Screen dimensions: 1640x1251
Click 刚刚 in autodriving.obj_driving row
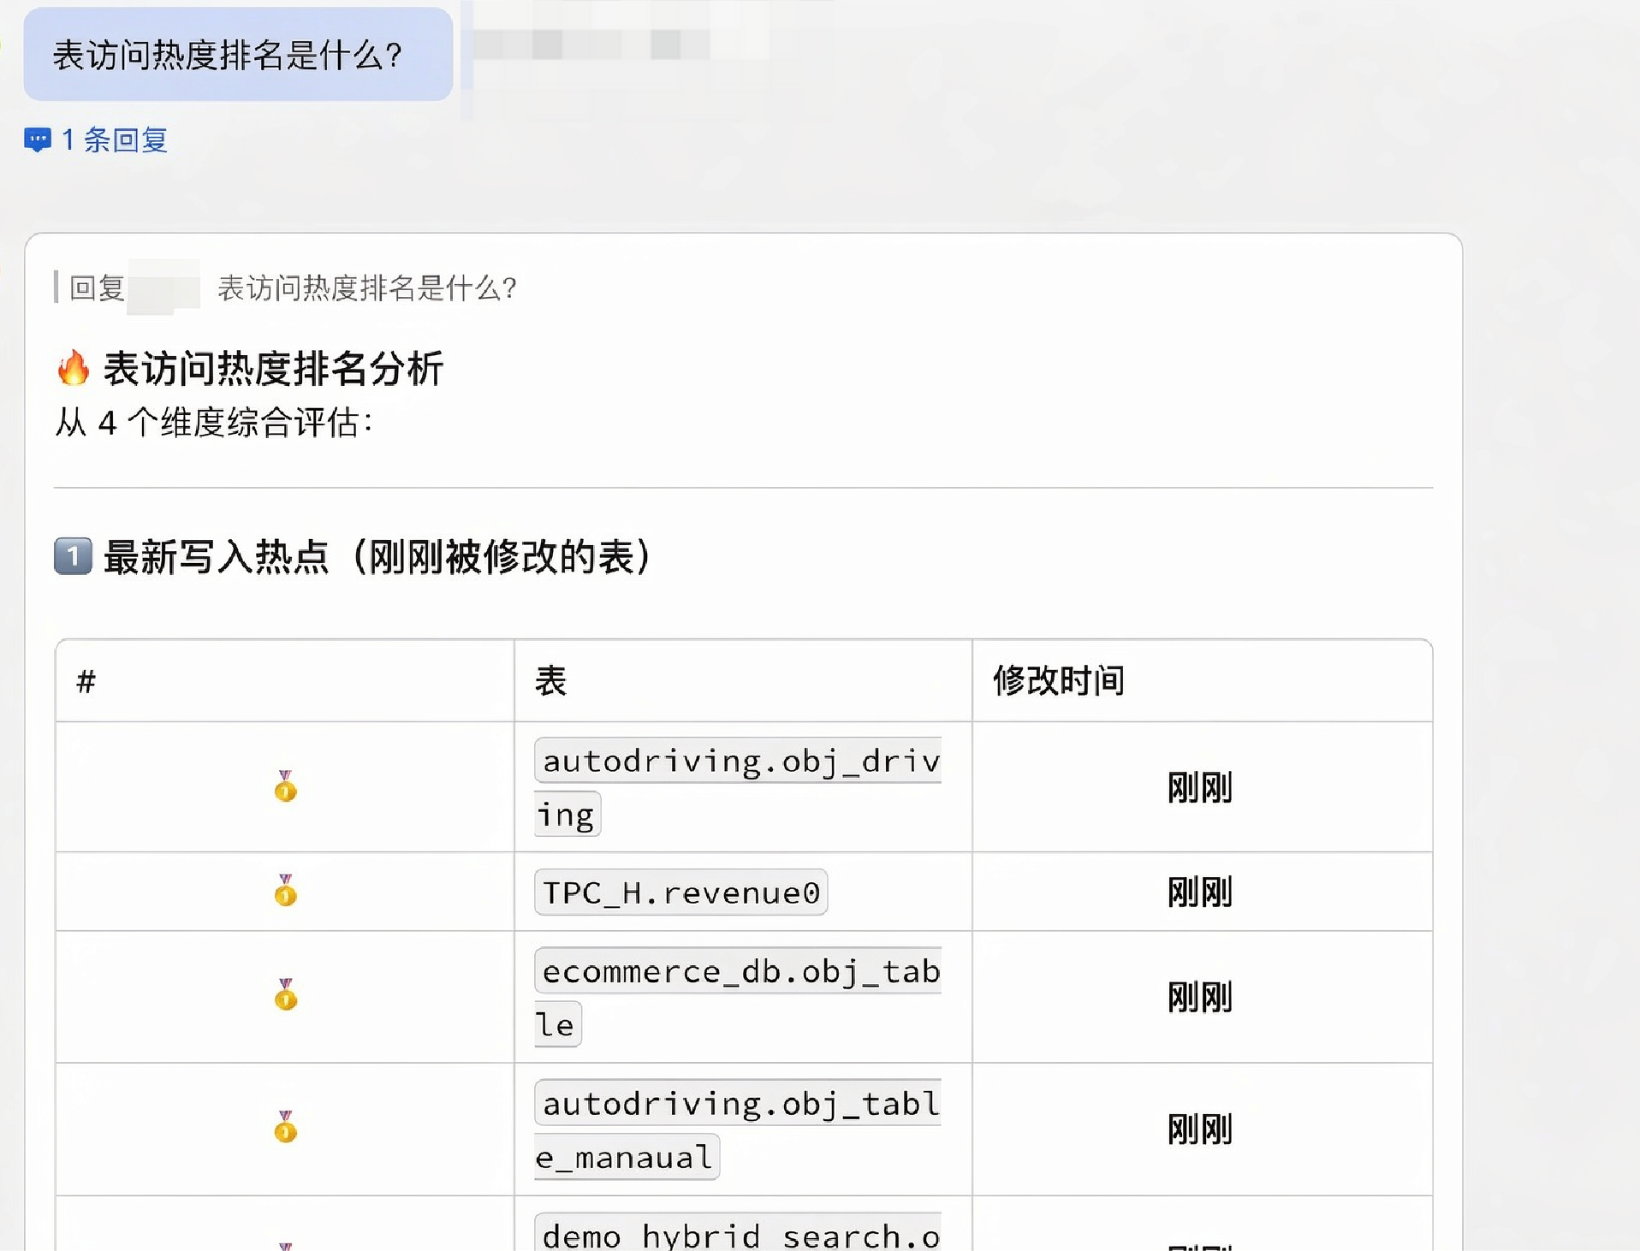coord(1200,787)
